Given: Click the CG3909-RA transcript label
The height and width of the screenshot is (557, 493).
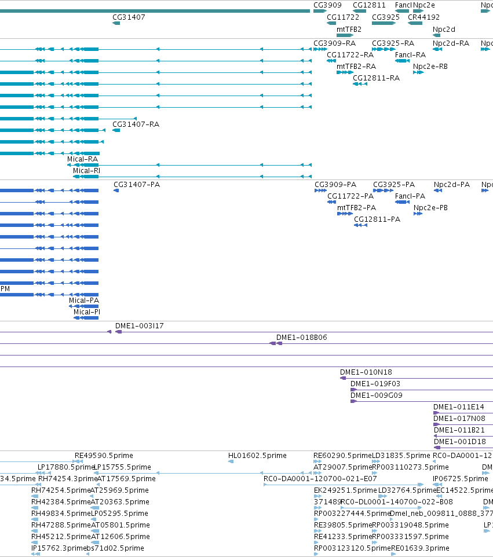Looking at the screenshot, I should (x=334, y=43).
